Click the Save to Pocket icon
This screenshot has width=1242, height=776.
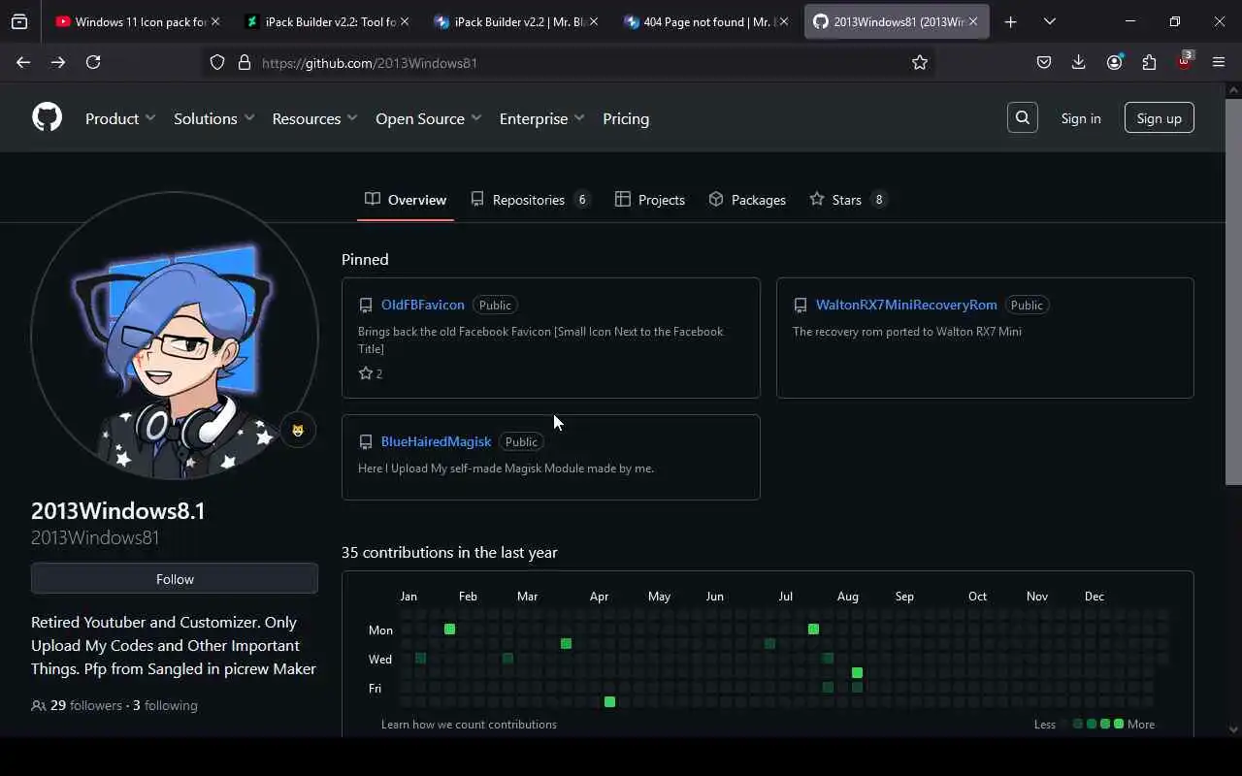pyautogui.click(x=1044, y=62)
